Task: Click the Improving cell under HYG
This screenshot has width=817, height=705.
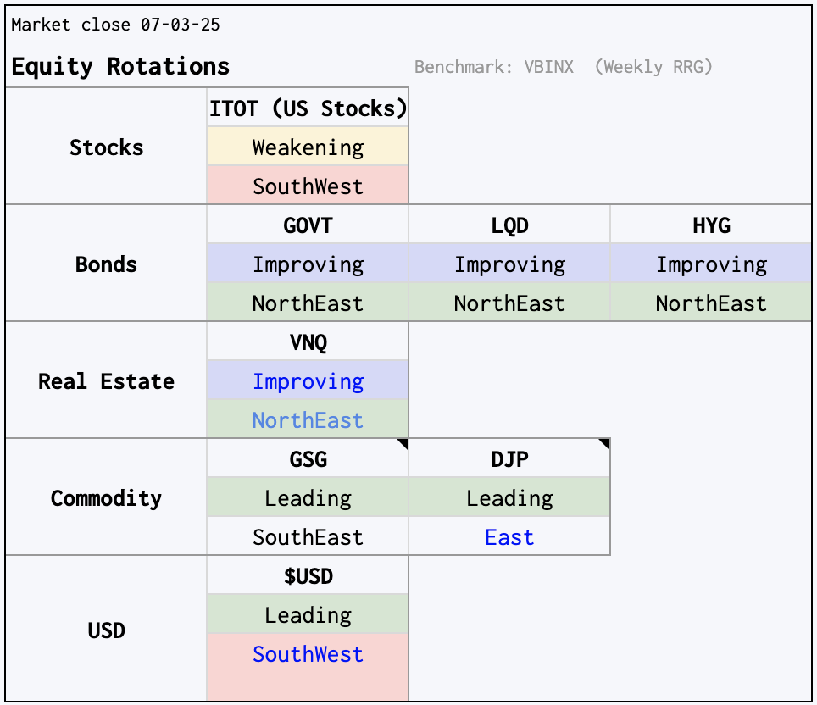Action: [x=711, y=264]
